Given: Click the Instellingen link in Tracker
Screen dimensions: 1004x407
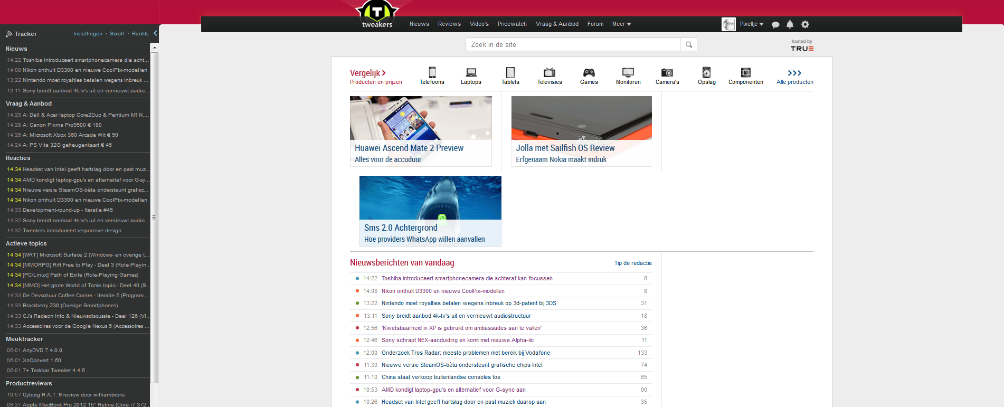Looking at the screenshot, I should click(x=88, y=34).
